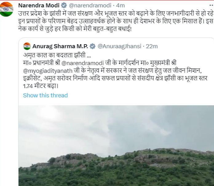
Task: Click verified badge beside Anurag Sharma M.P.
Action: [93, 46]
